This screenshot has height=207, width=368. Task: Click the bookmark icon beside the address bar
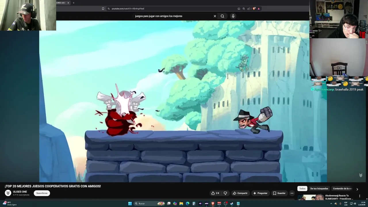click(103, 9)
